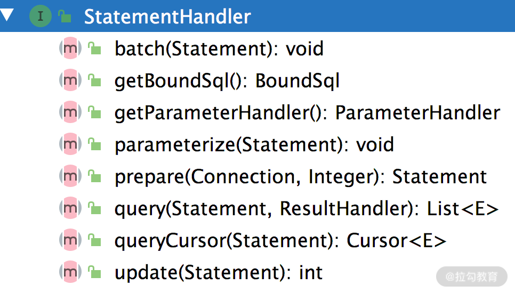
Task: Click the method icon beside parameterize(Statement)
Action: (x=70, y=144)
